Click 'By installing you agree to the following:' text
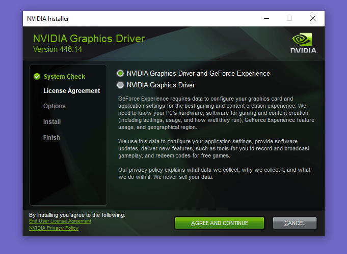The image size is (347, 254). point(77,215)
